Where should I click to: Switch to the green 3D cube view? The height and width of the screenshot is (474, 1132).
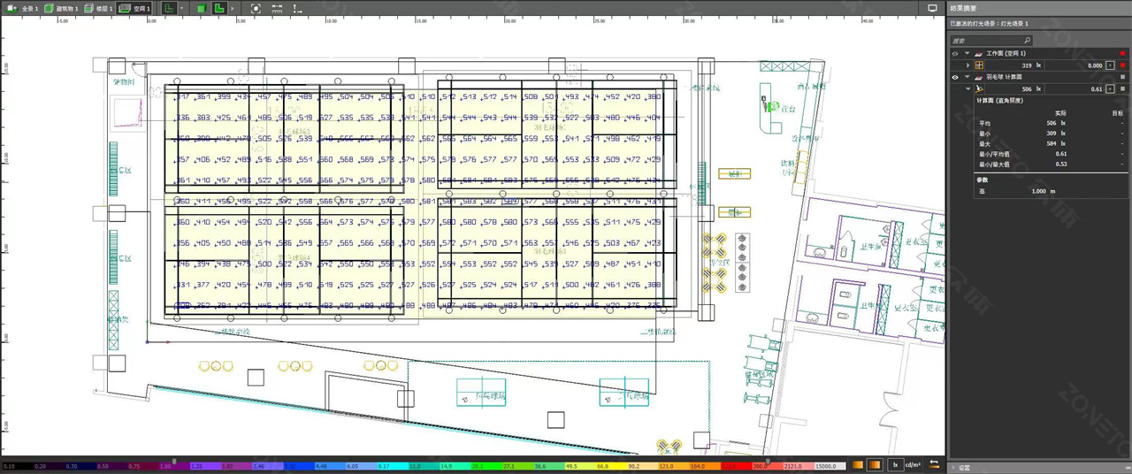(x=202, y=8)
